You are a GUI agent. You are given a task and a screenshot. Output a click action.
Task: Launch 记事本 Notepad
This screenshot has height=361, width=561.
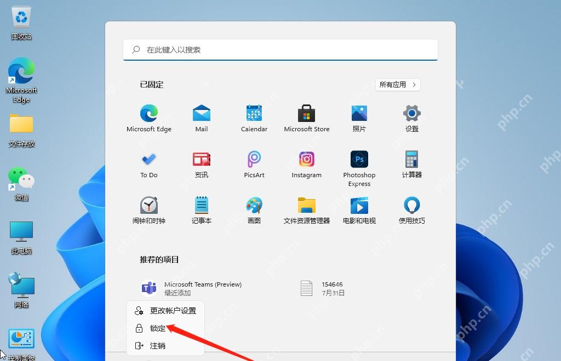pos(202,210)
